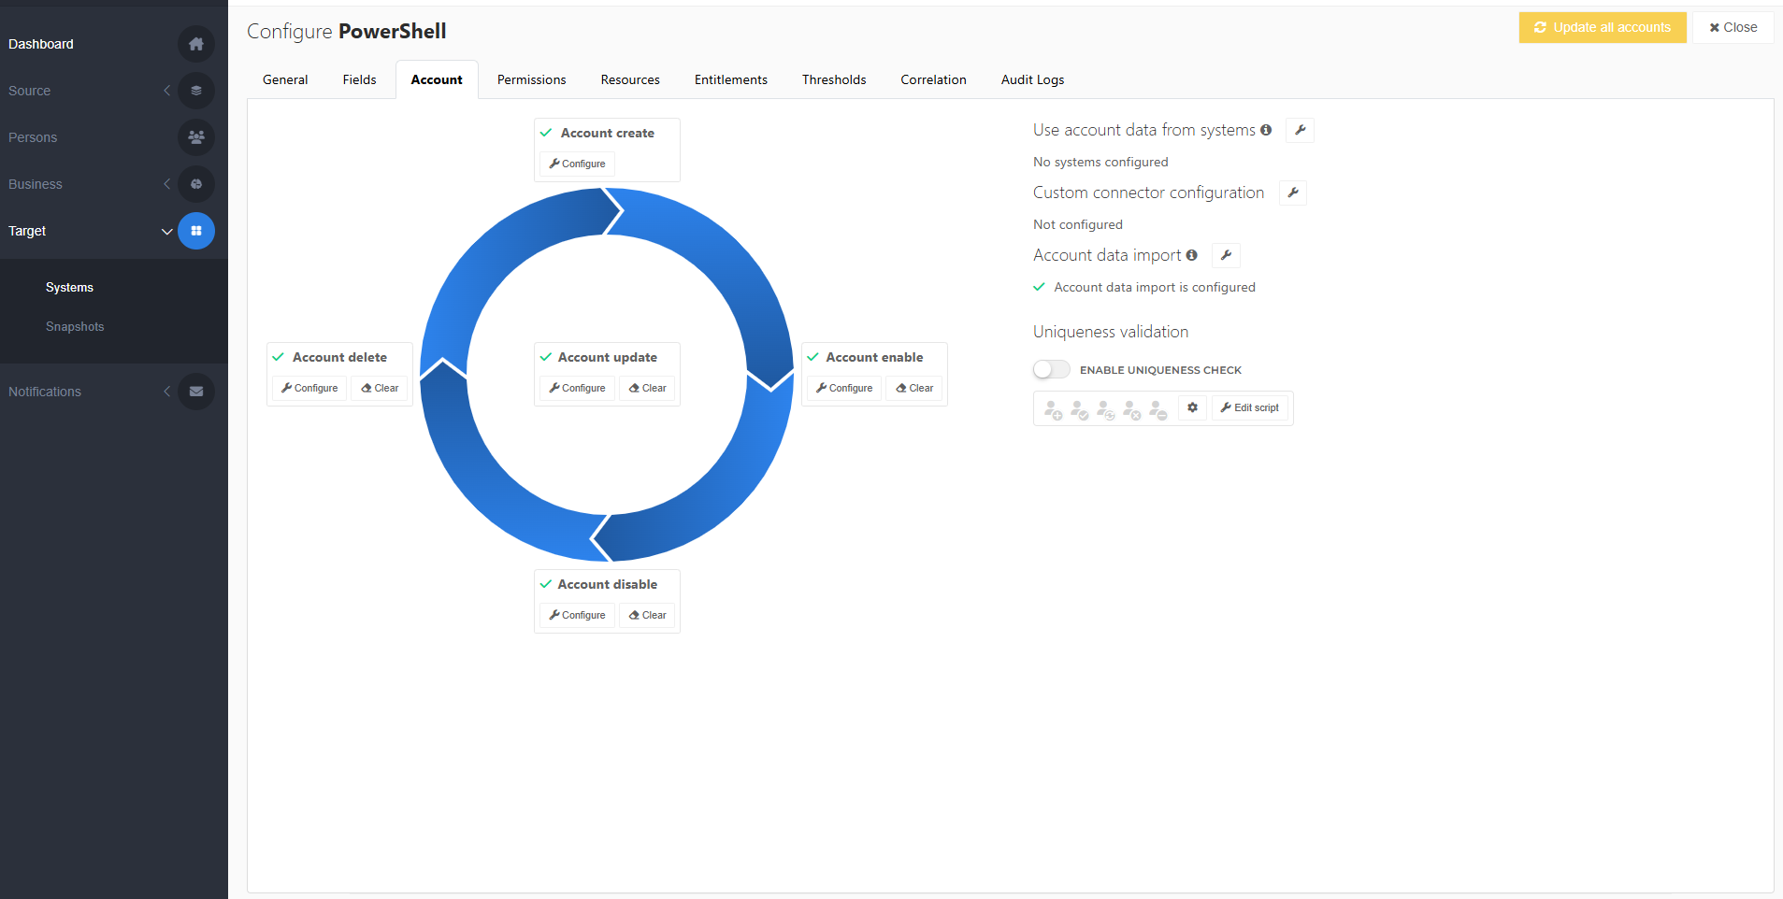Click the Persons sidebar label
This screenshot has height=899, width=1783.
click(x=33, y=137)
